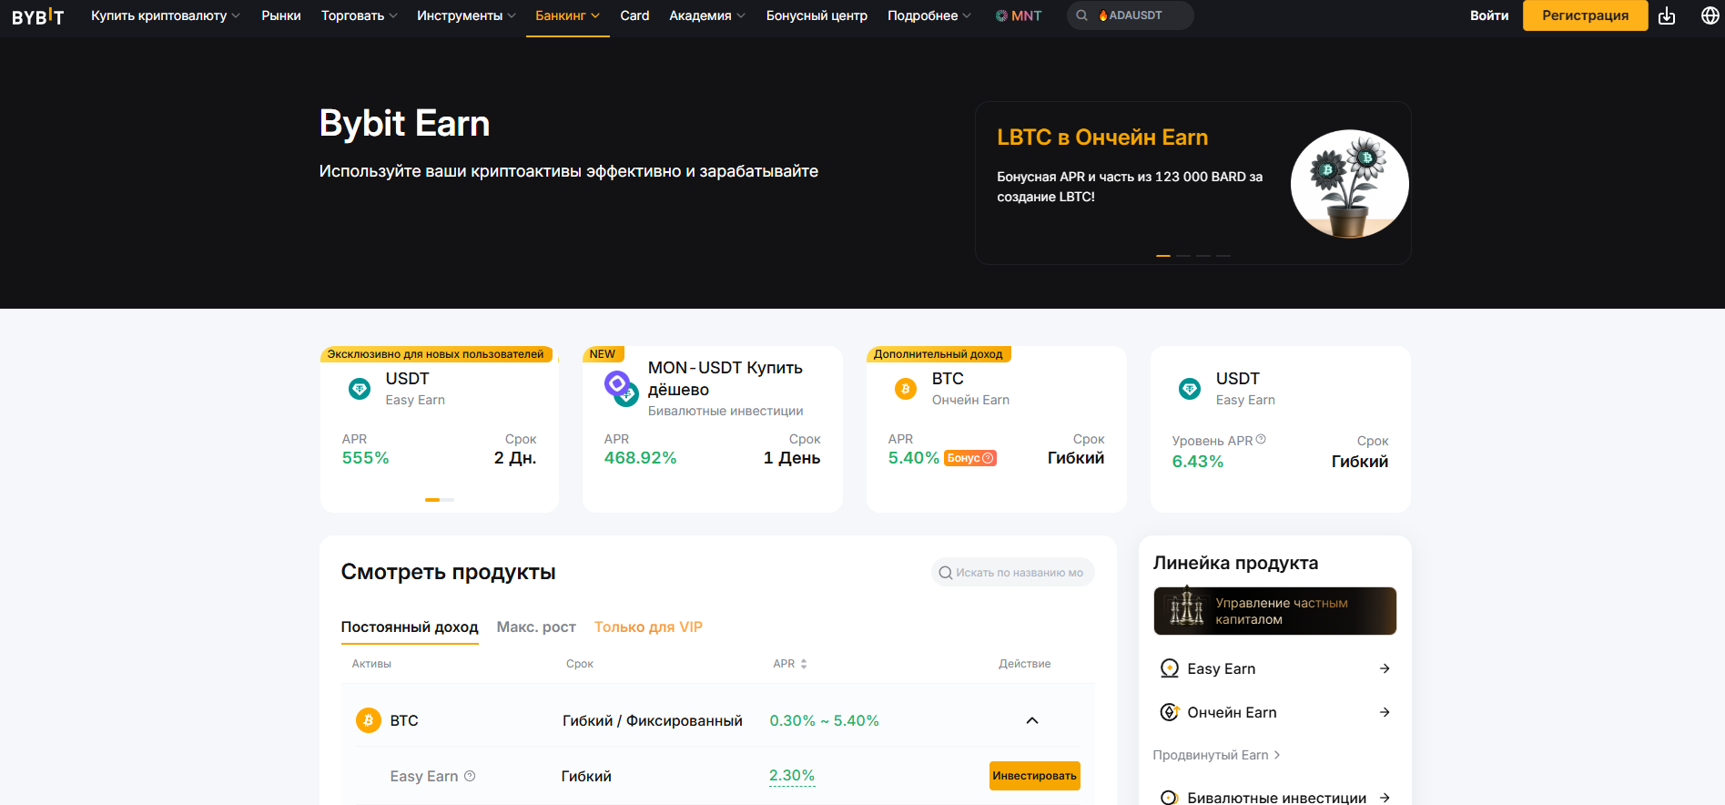Screen dimensions: 1725x805
Task: Click the Бивалютные инвестиции icon in sidebar
Action: click(x=1170, y=798)
